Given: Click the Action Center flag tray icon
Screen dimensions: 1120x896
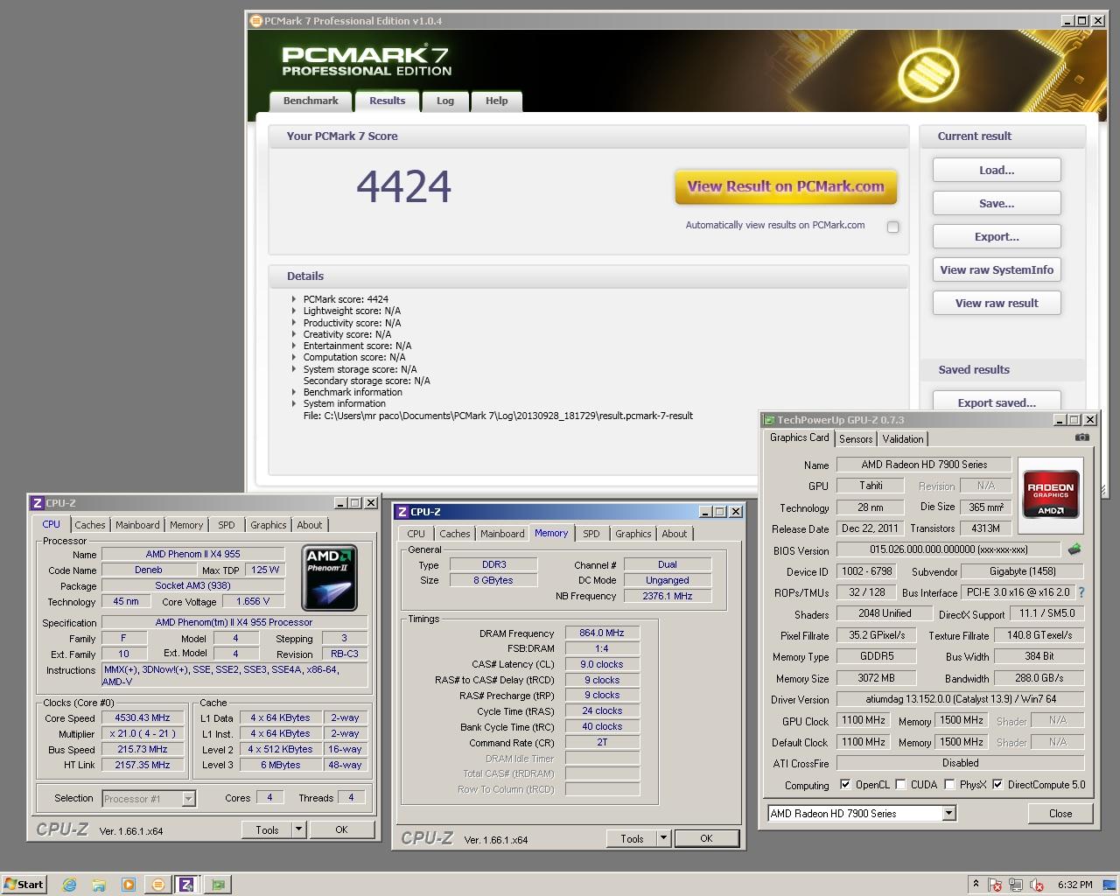Looking at the screenshot, I should pos(995,885).
